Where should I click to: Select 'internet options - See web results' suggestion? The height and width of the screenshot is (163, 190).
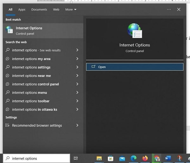43,50
